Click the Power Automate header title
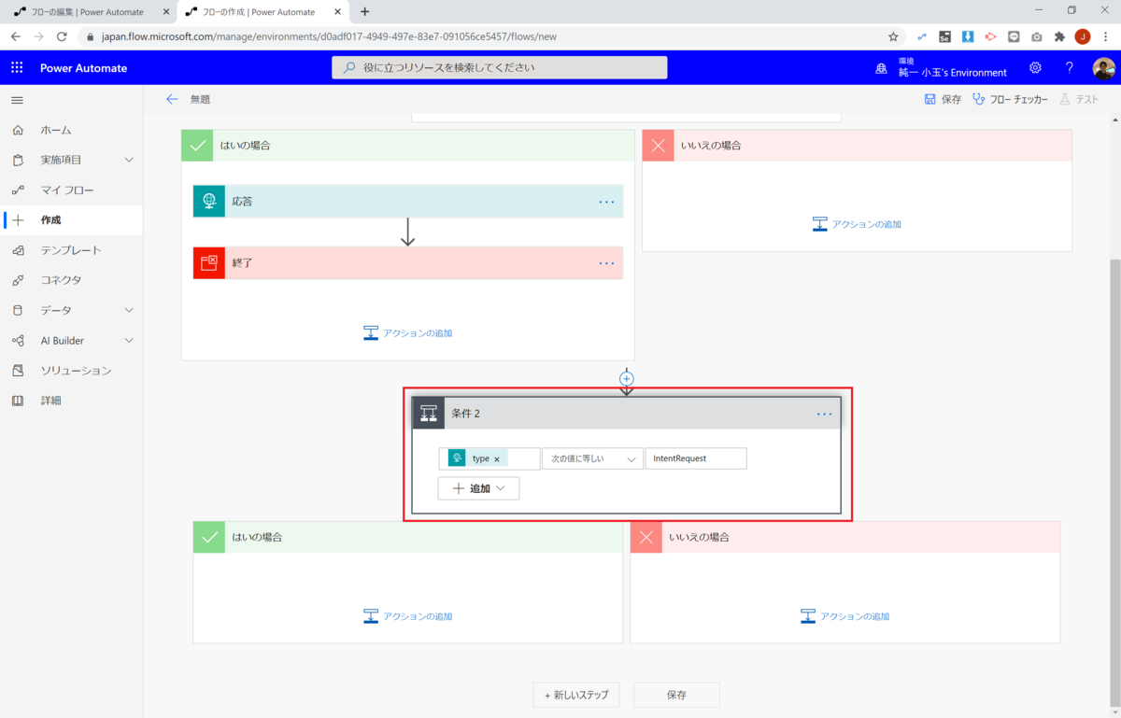1121x718 pixels. click(x=83, y=68)
